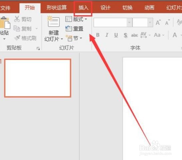Toggle Underline formatting
Image resolution: width=182 pixels, height=160 pixels.
click(116, 35)
